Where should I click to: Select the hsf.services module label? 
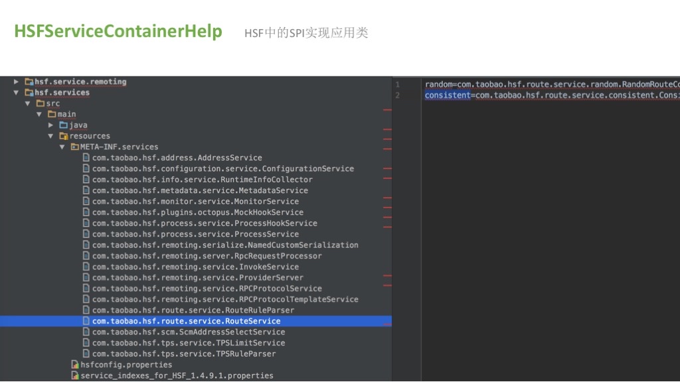tap(62, 92)
